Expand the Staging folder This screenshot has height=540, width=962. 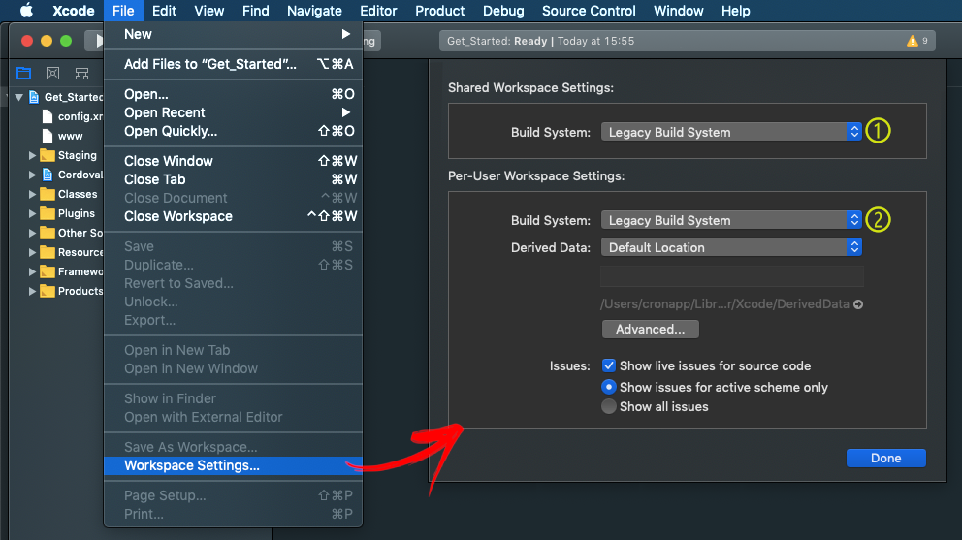(32, 155)
